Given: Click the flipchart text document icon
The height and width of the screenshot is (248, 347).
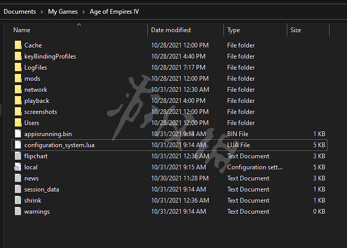Looking at the screenshot, I should coord(18,156).
